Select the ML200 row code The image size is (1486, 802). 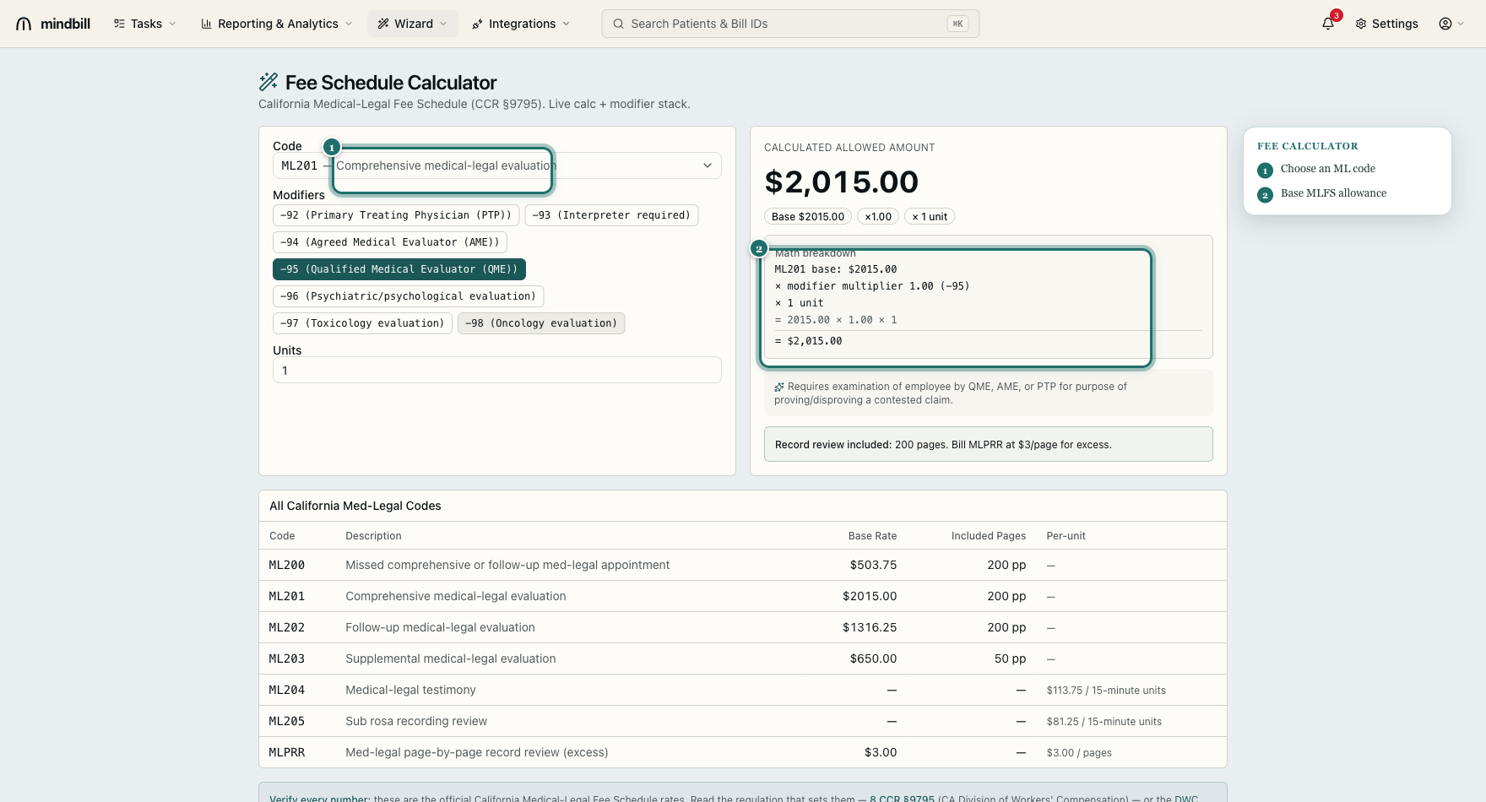click(x=287, y=565)
